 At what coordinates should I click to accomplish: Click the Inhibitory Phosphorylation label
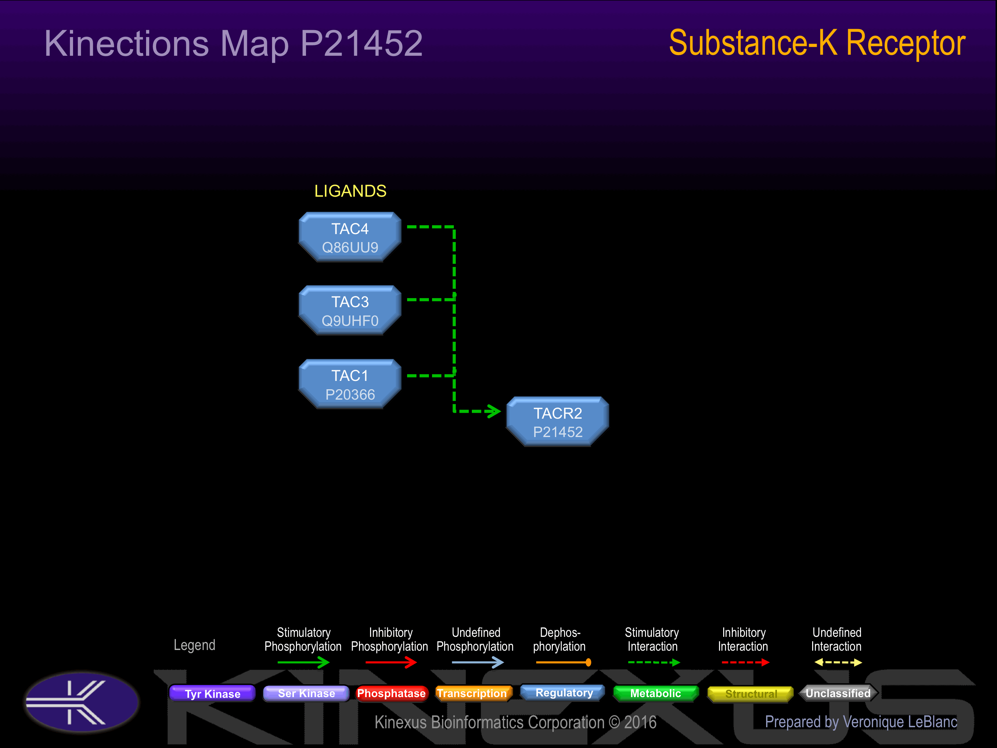(389, 639)
